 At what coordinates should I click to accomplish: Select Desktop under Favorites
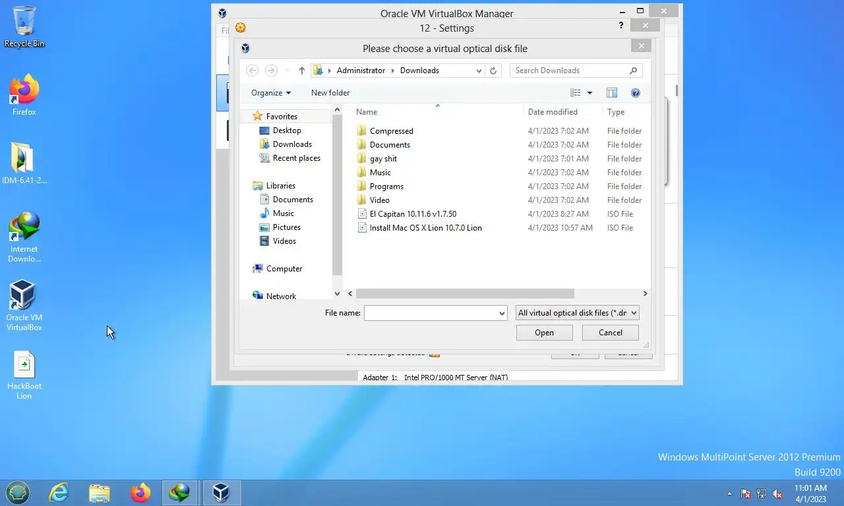coord(287,130)
